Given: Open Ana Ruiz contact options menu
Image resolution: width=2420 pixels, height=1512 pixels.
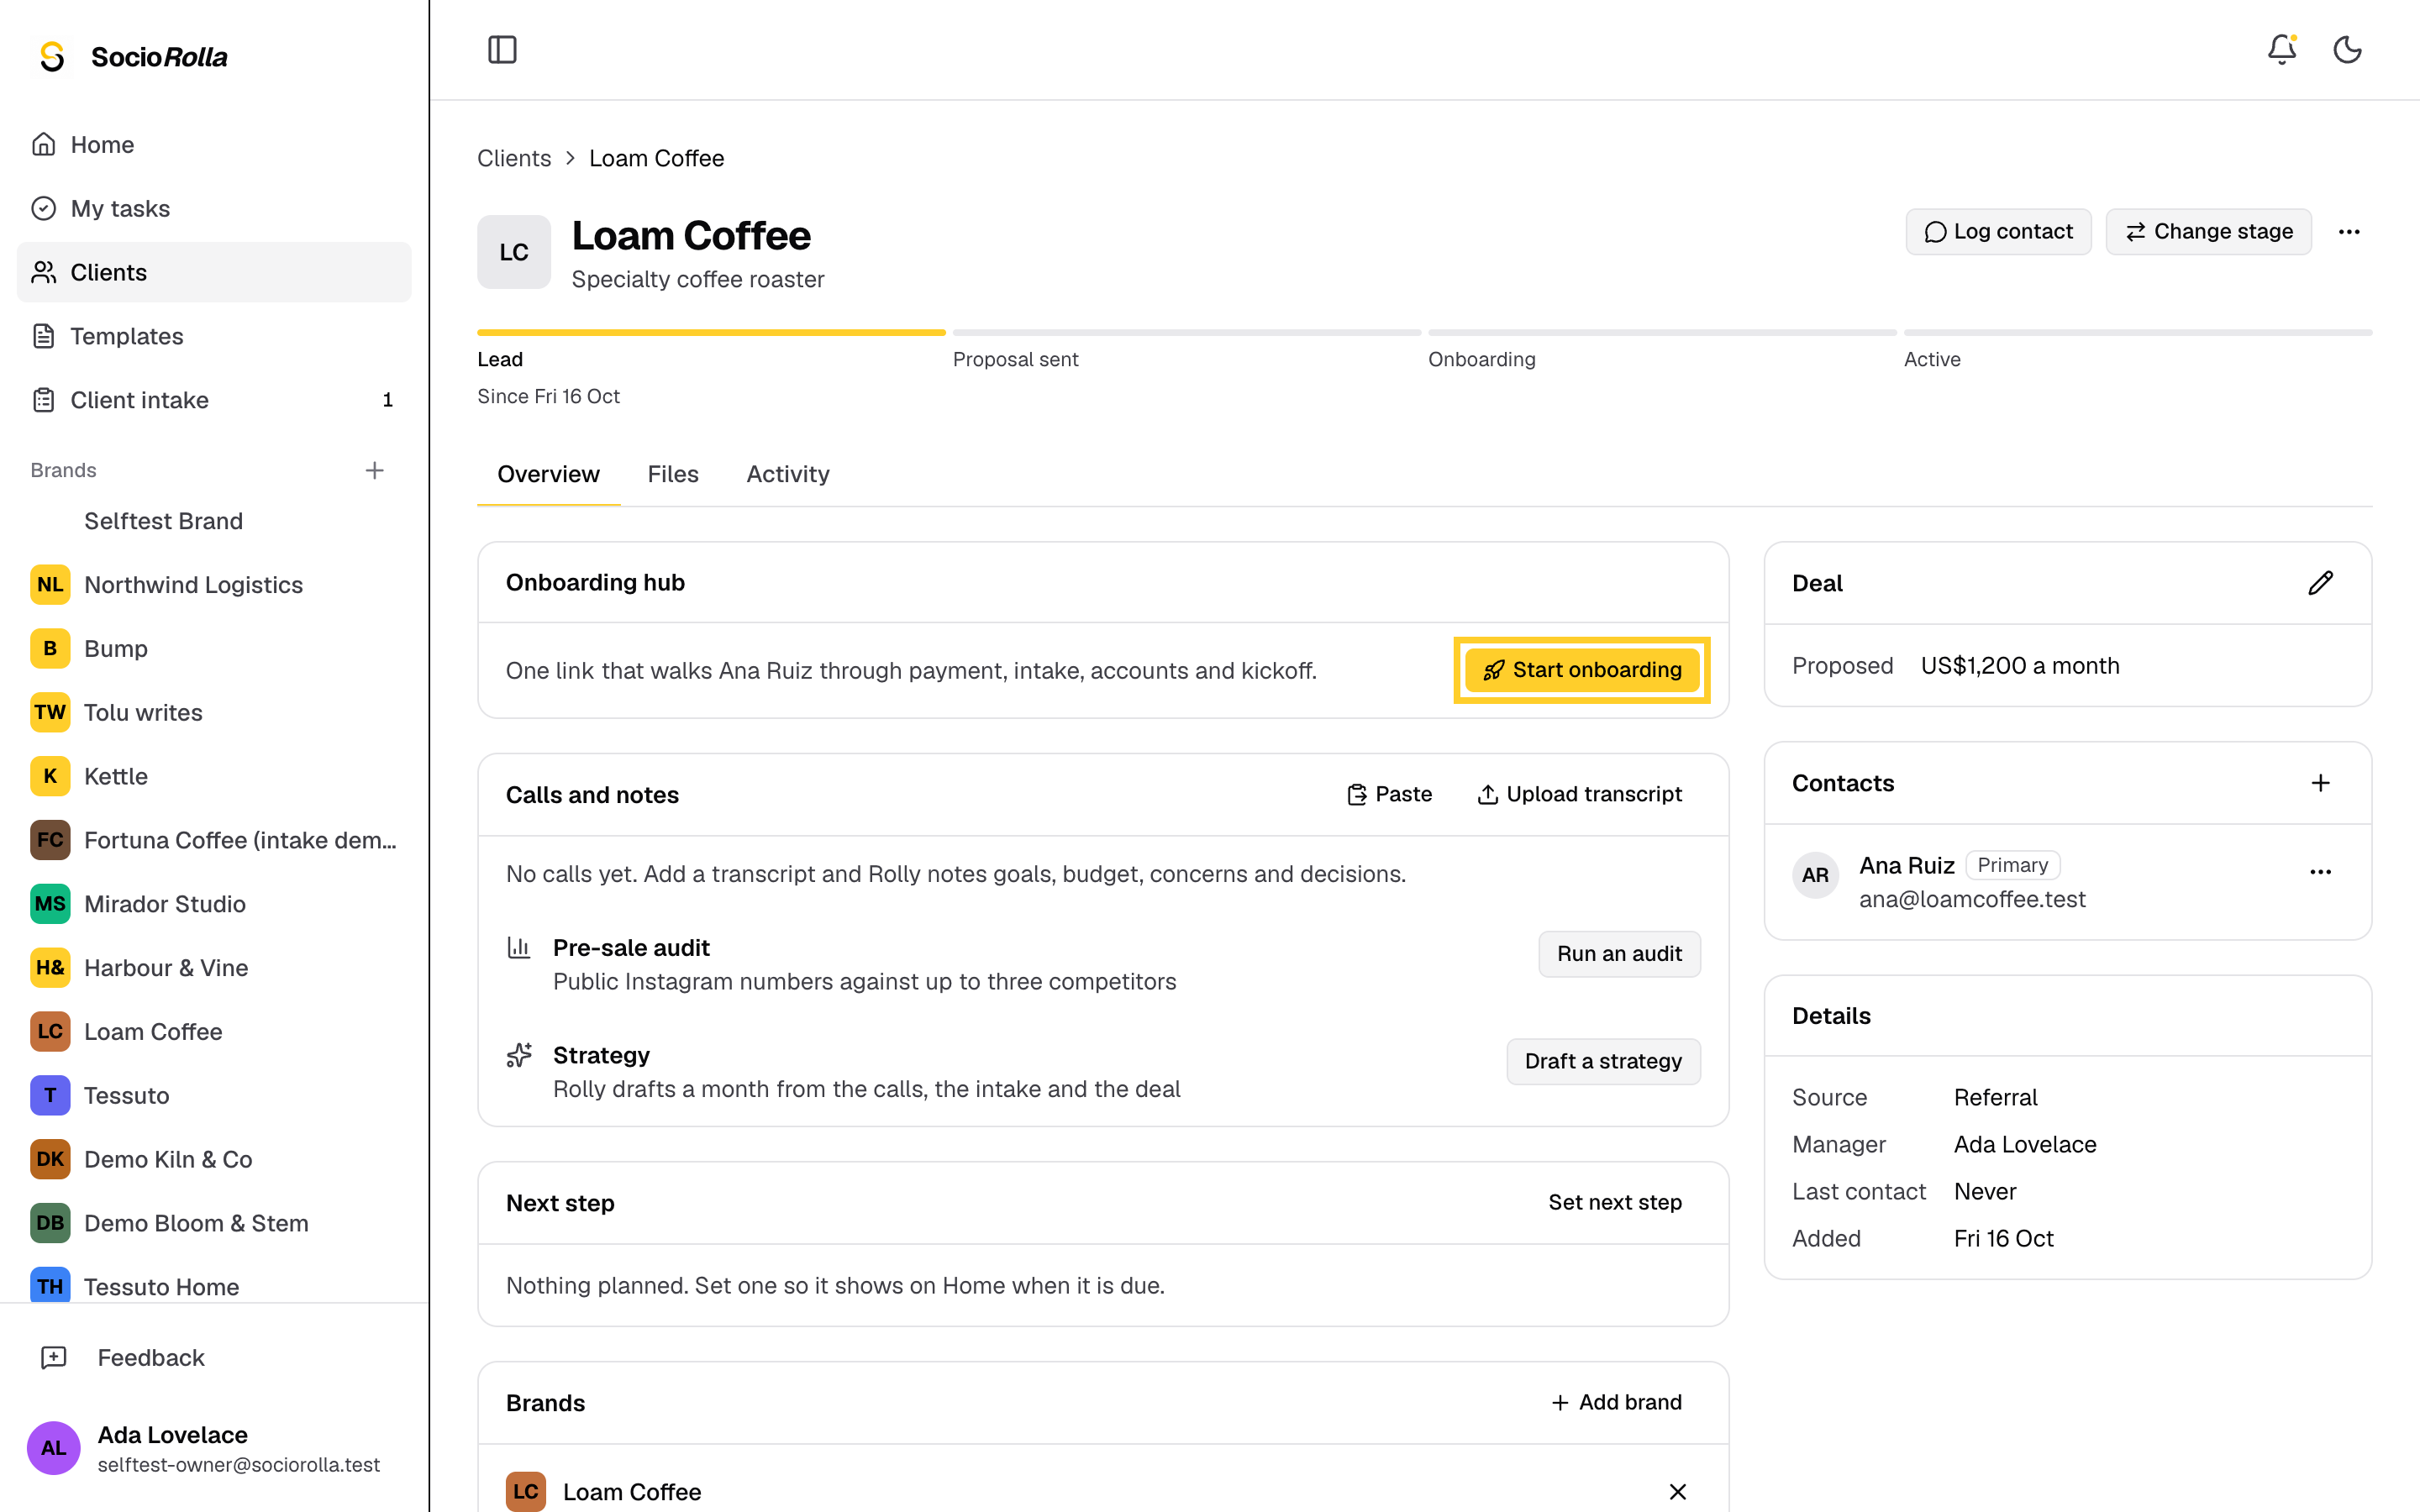Looking at the screenshot, I should [2320, 872].
